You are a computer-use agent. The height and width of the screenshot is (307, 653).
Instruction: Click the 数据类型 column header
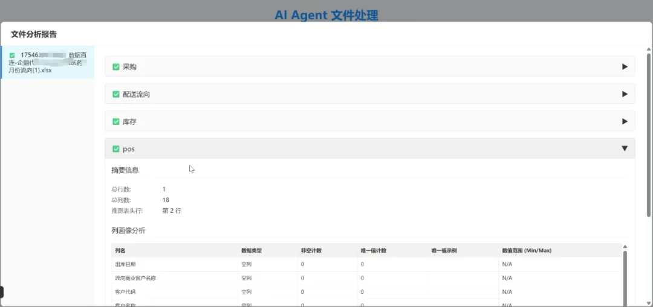[x=251, y=250]
